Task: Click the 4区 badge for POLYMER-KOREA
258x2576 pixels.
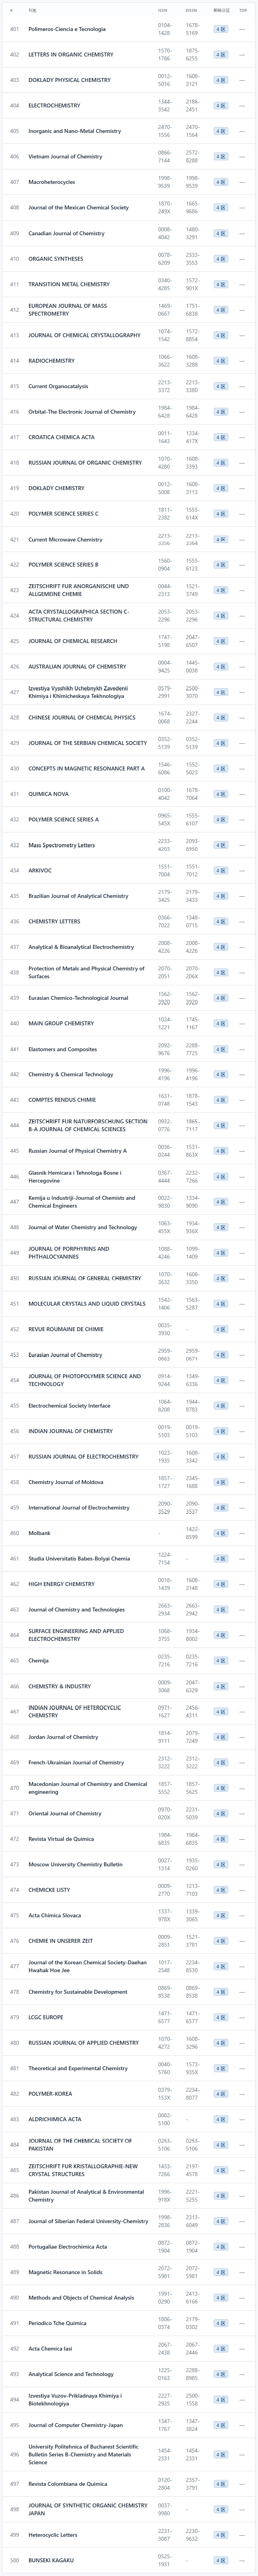Action: click(x=220, y=2095)
